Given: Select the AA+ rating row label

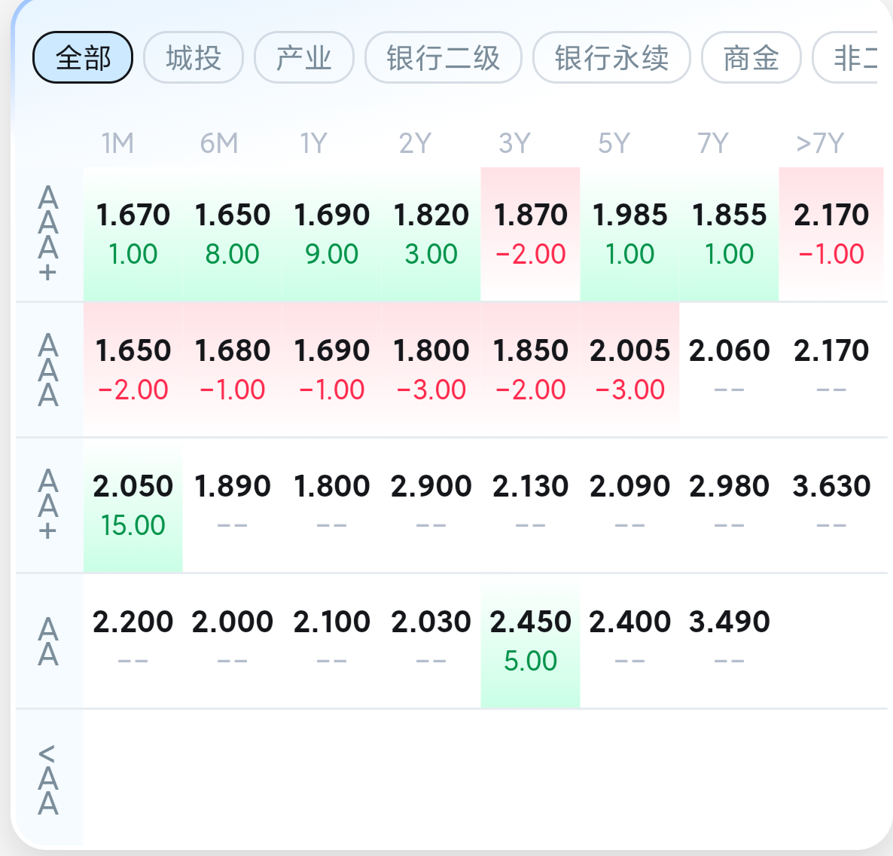Looking at the screenshot, I should 48,504.
